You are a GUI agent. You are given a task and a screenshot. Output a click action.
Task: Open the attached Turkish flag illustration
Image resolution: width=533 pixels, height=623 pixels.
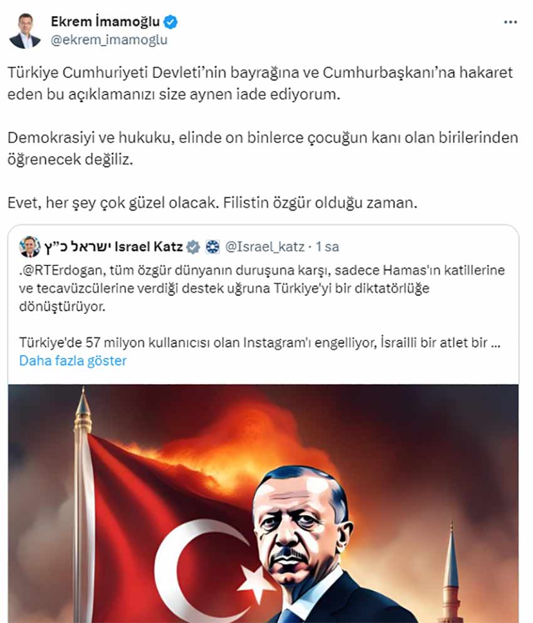tap(263, 503)
